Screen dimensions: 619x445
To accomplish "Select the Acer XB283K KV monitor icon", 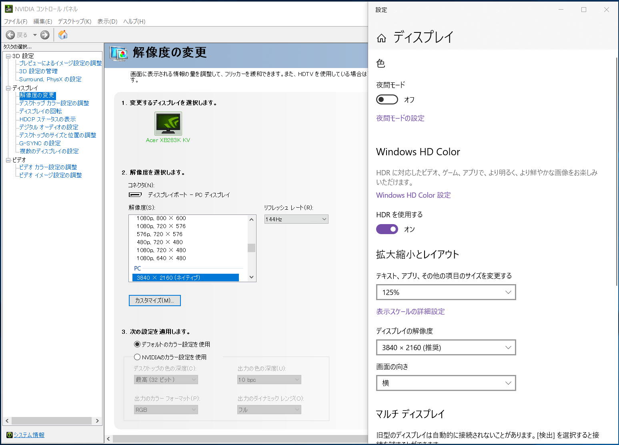I will point(168,124).
